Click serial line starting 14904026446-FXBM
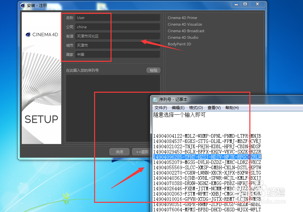The image size is (303, 212). click(x=207, y=188)
